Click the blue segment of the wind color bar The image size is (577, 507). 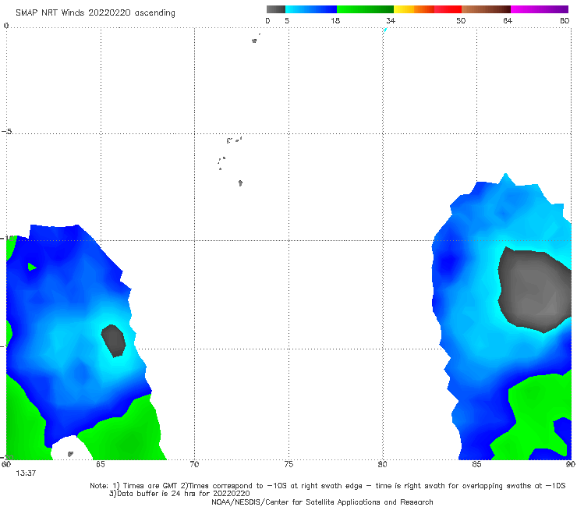click(x=311, y=9)
